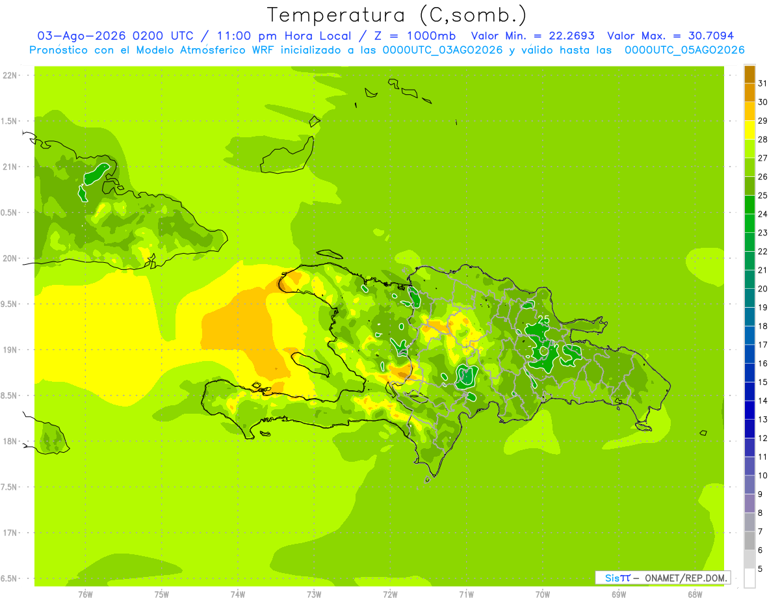Viewport: 780px width, 603px height.
Task: Click the 69W longitude axis label
Action: click(619, 595)
